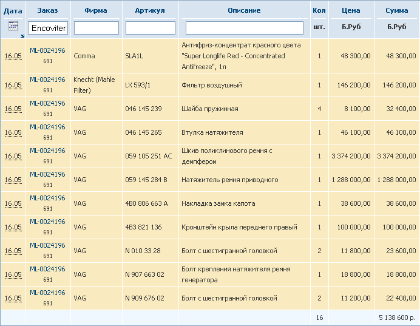Click date 16.05 in the N 010 33 28 row
Image resolution: width=420 pixels, height=326 pixels.
tap(13, 251)
